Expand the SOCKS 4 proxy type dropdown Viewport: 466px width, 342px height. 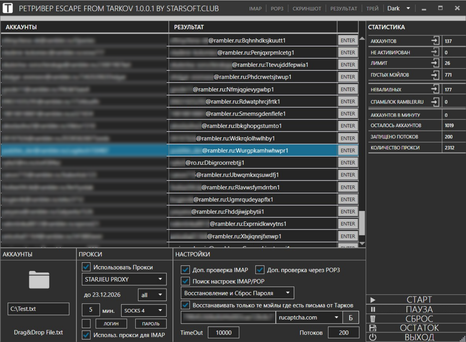[143, 310]
